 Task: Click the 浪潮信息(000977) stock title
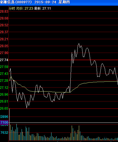[x=16, y=2]
